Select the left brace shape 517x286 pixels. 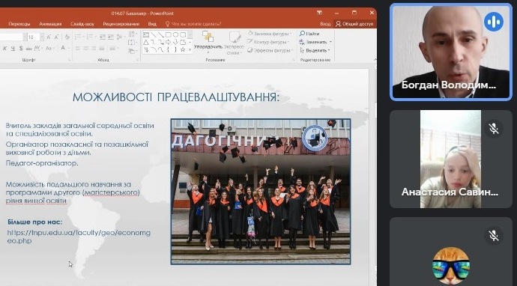pyautogui.click(x=168, y=49)
